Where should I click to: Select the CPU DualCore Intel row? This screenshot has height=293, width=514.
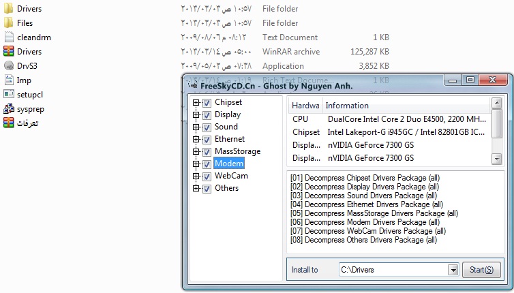tap(389, 119)
